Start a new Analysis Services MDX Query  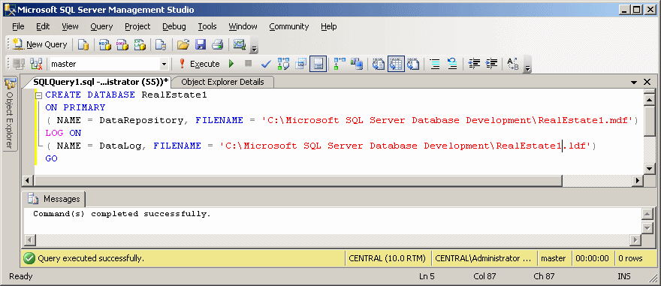104,44
